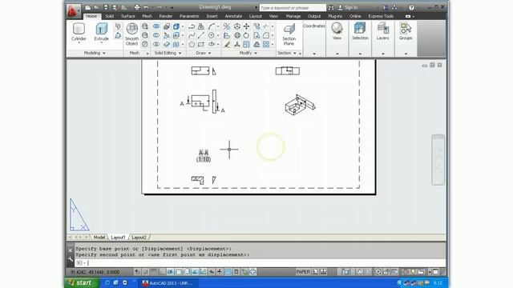Image resolution: width=513 pixels, height=288 pixels.
Task: Click the Plot printer icon in quick access toolbar
Action: click(137, 7)
